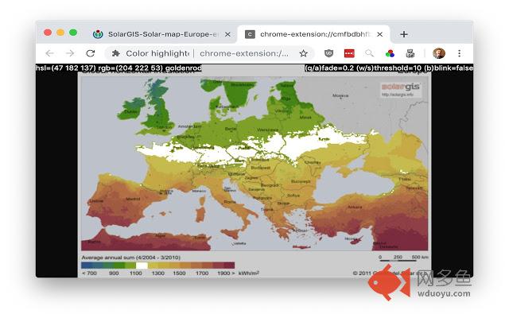Screen dimensions: 509x318
Task: Click the puzzle piece extension icon in the address bar
Action: coord(115,53)
